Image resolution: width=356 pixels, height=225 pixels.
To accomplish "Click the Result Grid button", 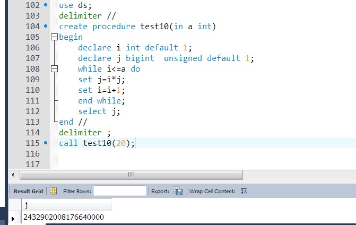I will pos(28,191).
